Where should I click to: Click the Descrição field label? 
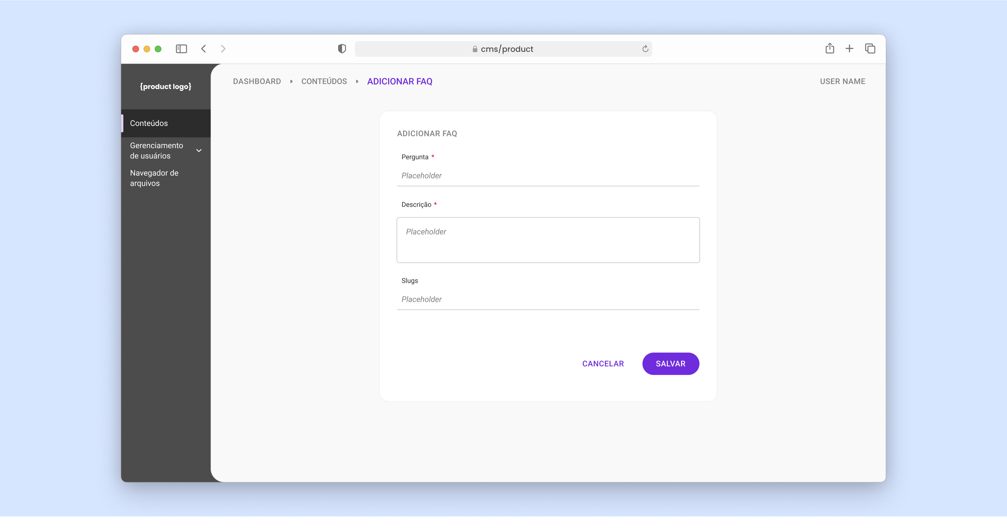coord(416,205)
